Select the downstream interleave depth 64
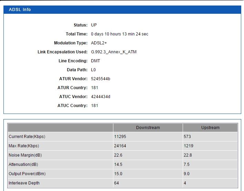 click(x=116, y=183)
